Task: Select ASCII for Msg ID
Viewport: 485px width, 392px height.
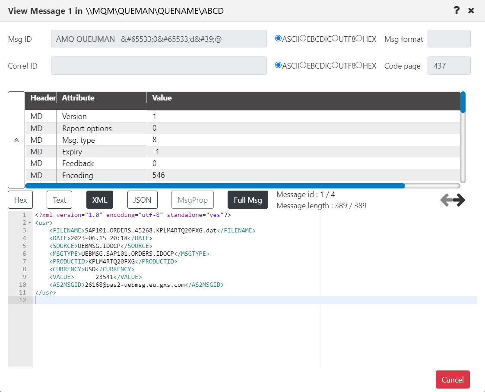Action: (278, 38)
